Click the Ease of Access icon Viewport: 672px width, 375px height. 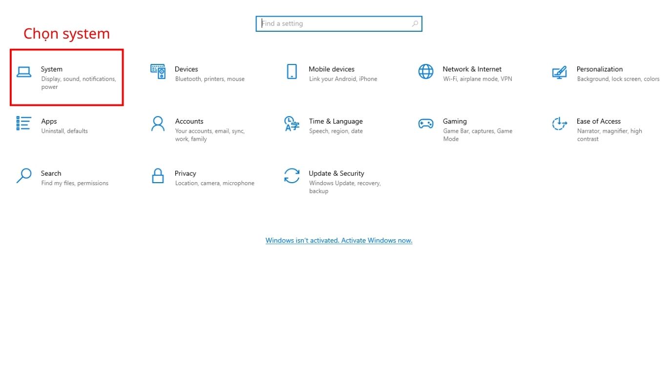click(559, 124)
